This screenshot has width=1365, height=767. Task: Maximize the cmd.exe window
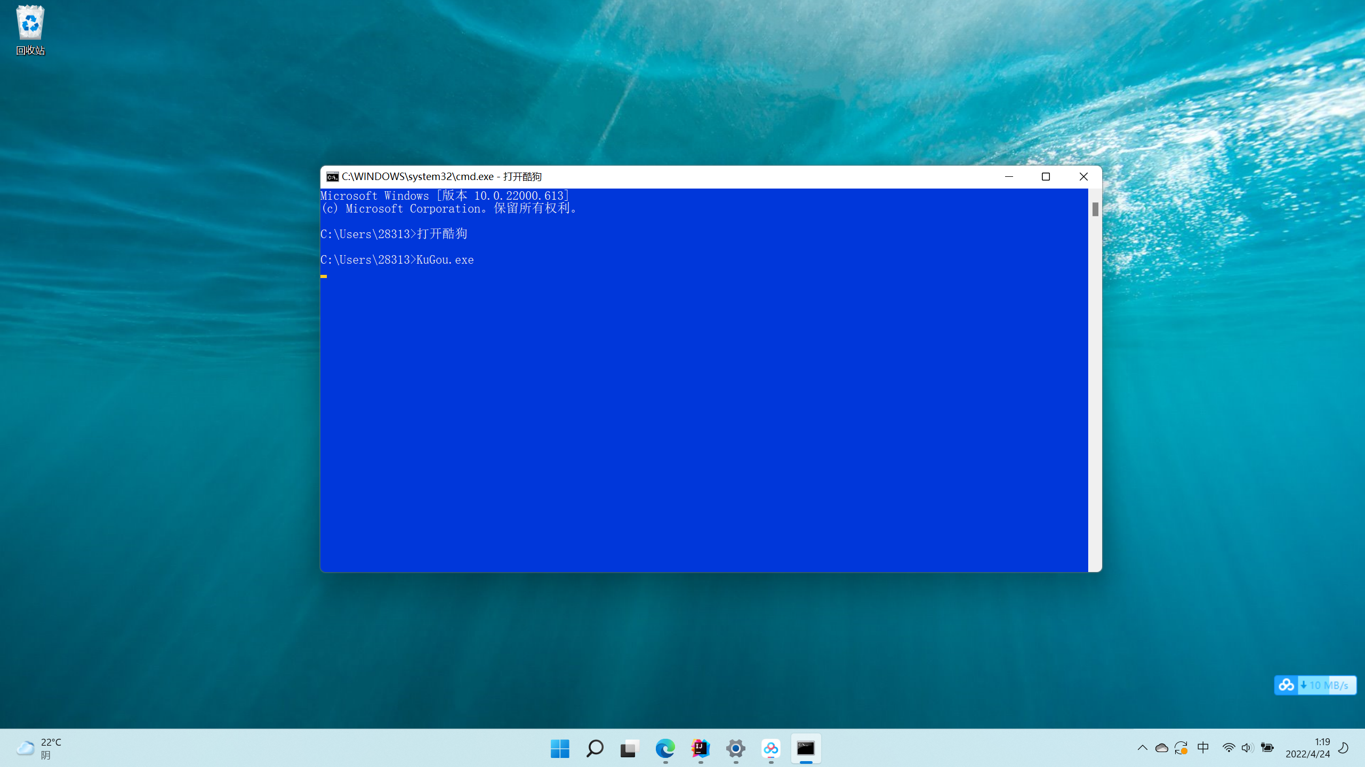(x=1046, y=177)
